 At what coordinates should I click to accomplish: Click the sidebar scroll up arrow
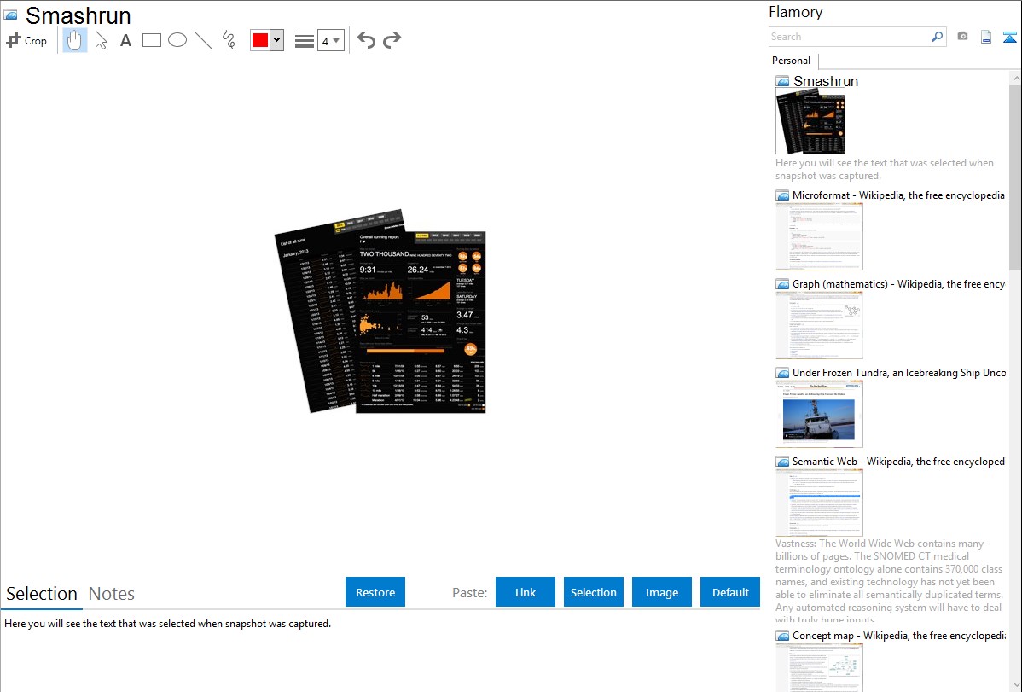click(x=1015, y=79)
